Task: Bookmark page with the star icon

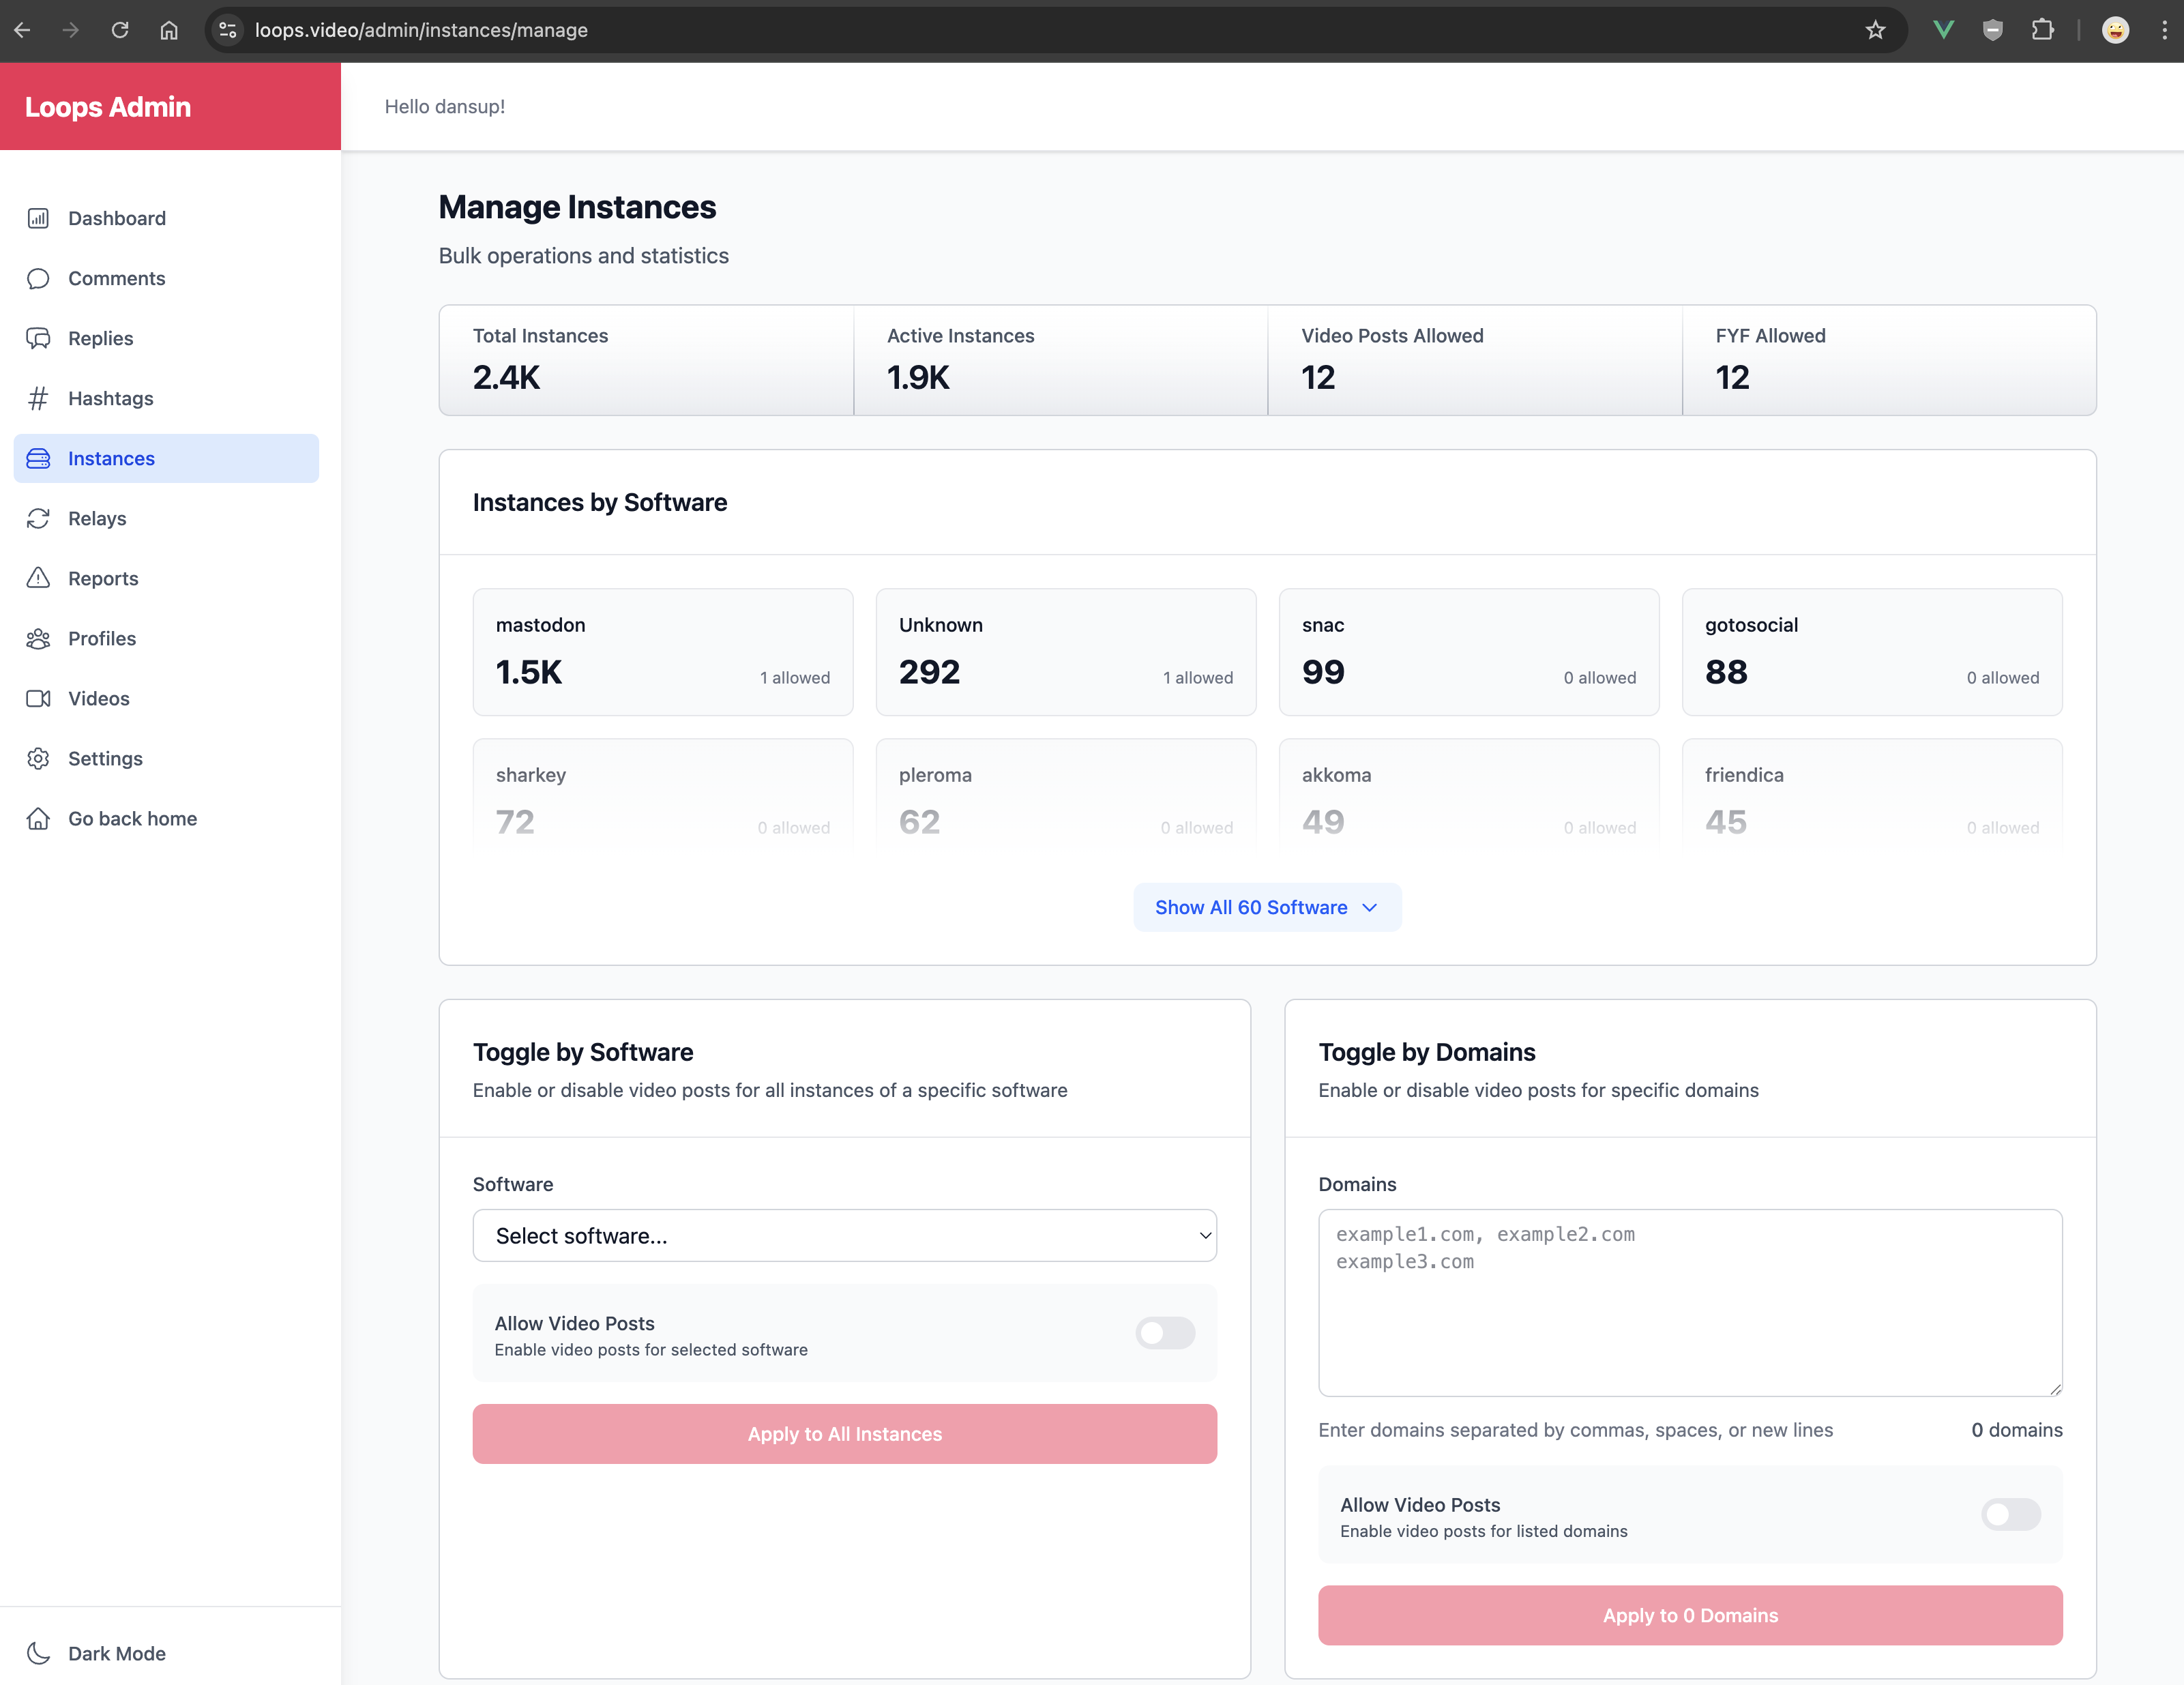Action: click(x=1875, y=30)
